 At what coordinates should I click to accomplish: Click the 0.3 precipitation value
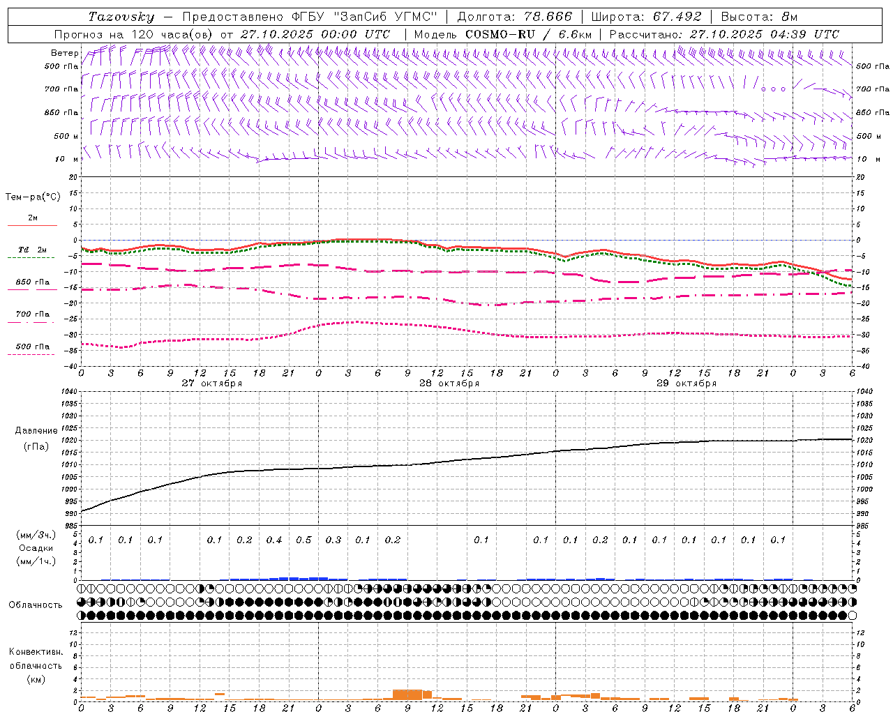(x=333, y=540)
